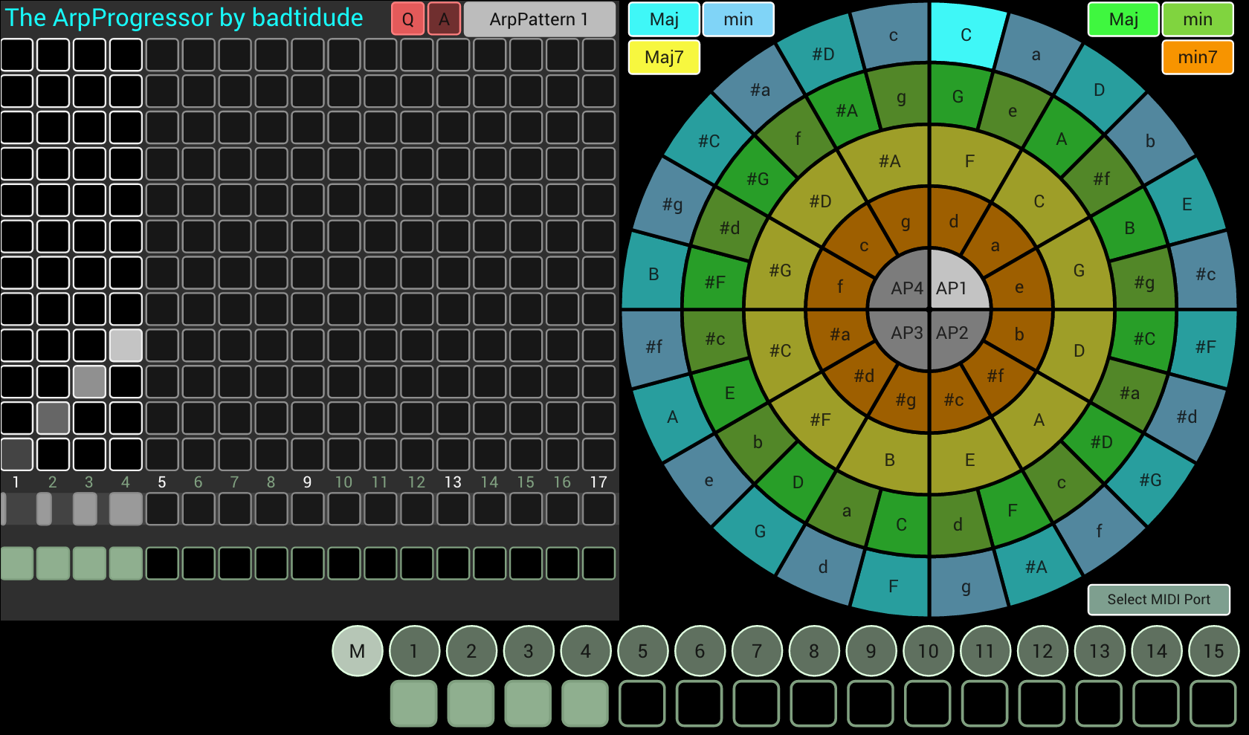Viewport: 1249px width, 735px height.
Task: Tap the outer ring #G segment
Action: [1150, 480]
